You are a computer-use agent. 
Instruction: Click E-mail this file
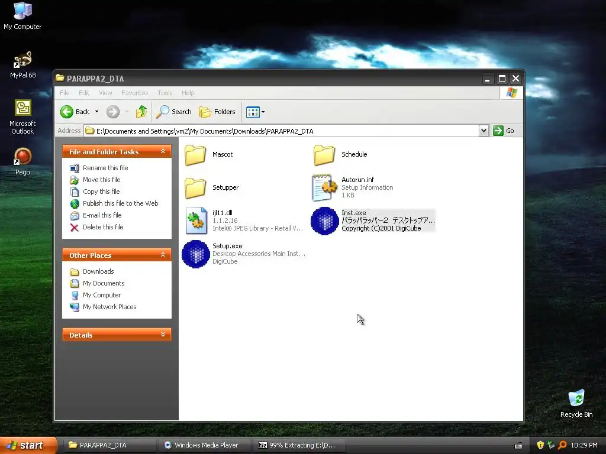(102, 215)
